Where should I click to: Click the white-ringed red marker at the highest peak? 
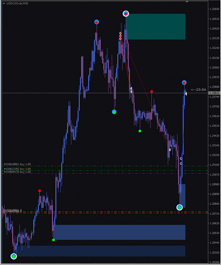126,14
